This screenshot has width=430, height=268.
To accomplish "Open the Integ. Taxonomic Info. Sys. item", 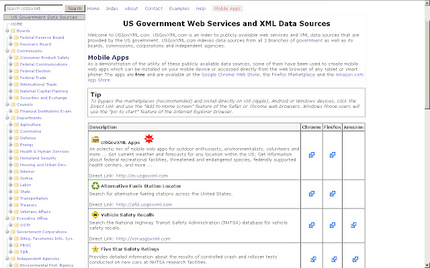I will pos(46,239).
